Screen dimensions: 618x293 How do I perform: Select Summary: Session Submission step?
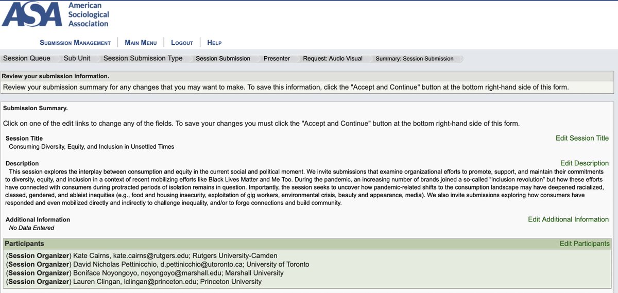(415, 58)
